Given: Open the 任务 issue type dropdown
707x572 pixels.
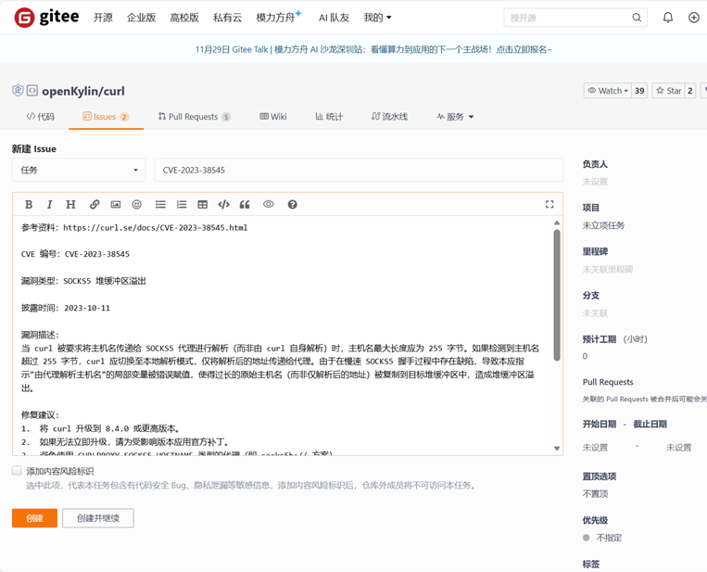Looking at the screenshot, I should tap(79, 170).
